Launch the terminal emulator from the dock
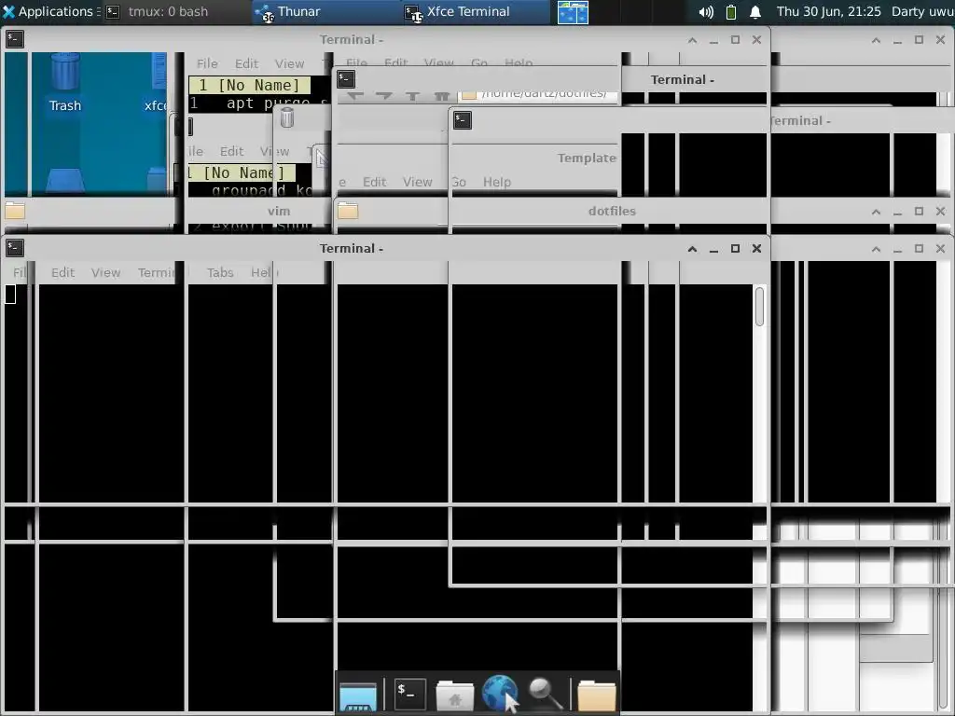Viewport: 955px width, 716px height. coord(410,694)
